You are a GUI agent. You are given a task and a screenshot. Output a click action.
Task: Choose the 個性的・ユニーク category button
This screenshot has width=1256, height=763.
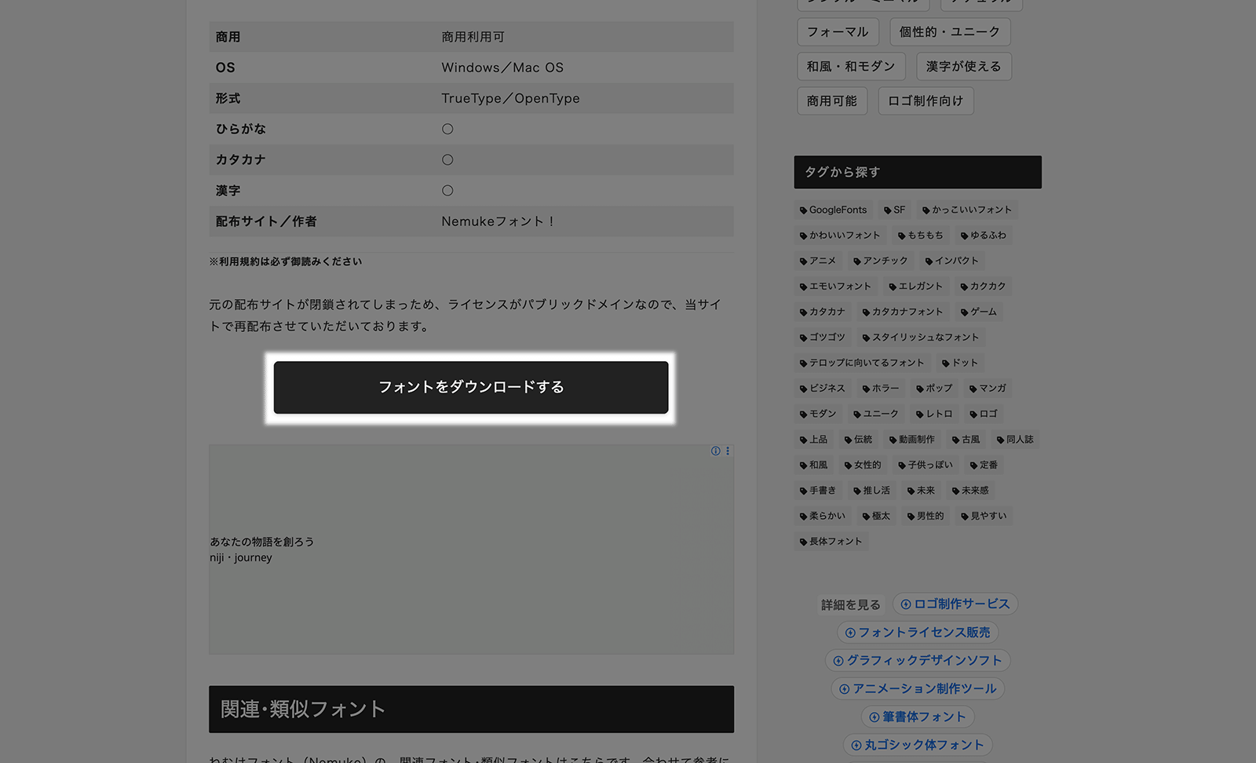click(x=949, y=32)
